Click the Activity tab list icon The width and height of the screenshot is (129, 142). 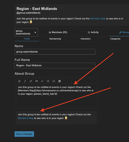(x=89, y=32)
